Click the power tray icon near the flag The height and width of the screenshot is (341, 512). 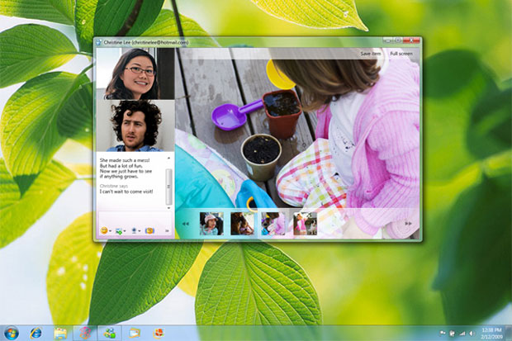(453, 334)
